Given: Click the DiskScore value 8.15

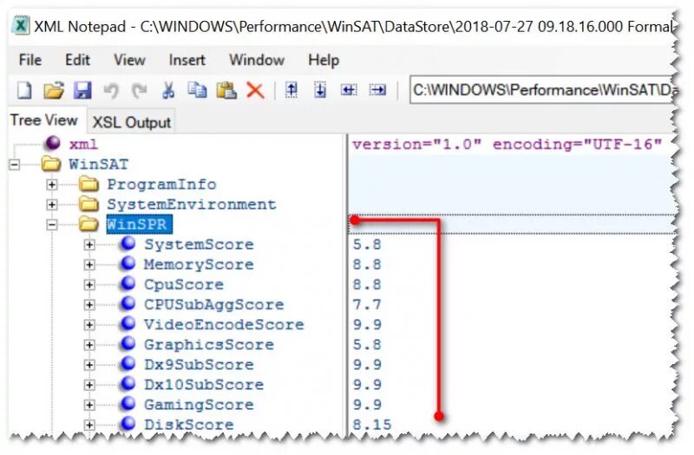Looking at the screenshot, I should (372, 425).
